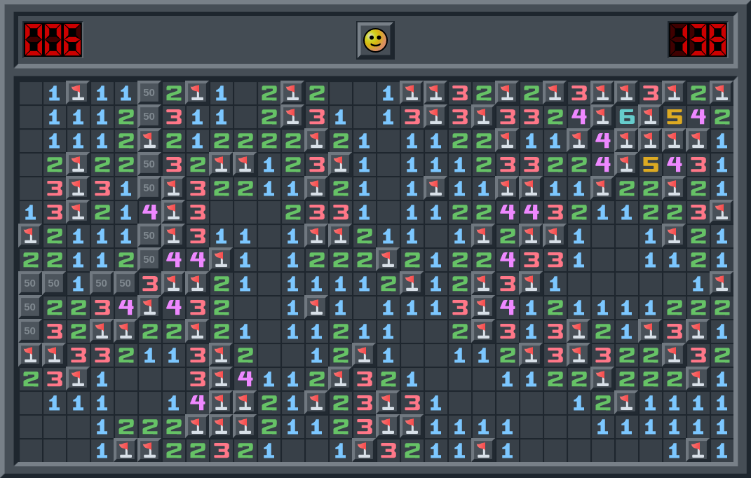Select the flag in the top-right corner
The width and height of the screenshot is (751, 478).
pyautogui.click(x=722, y=93)
